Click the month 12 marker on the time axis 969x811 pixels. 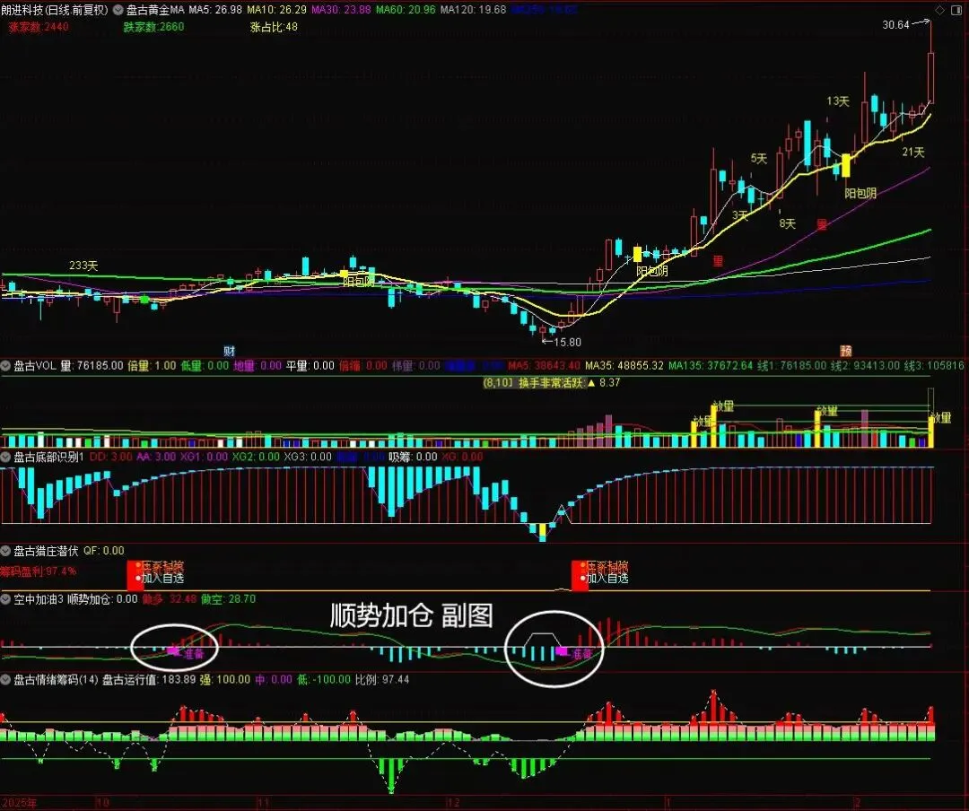click(453, 803)
